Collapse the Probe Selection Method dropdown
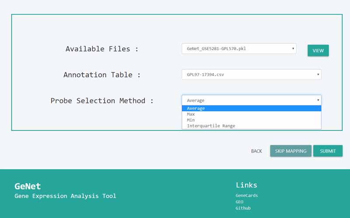This screenshot has width=350, height=218. point(251,100)
